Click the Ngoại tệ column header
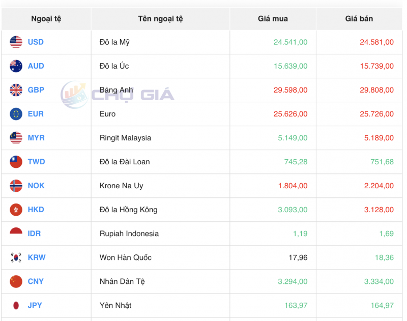 (x=45, y=18)
